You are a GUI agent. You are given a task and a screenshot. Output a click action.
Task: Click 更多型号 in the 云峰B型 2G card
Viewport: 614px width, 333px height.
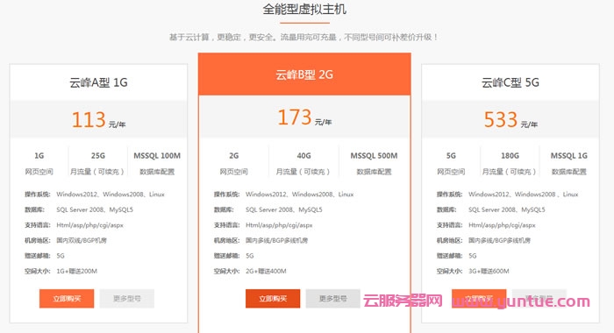(332, 299)
